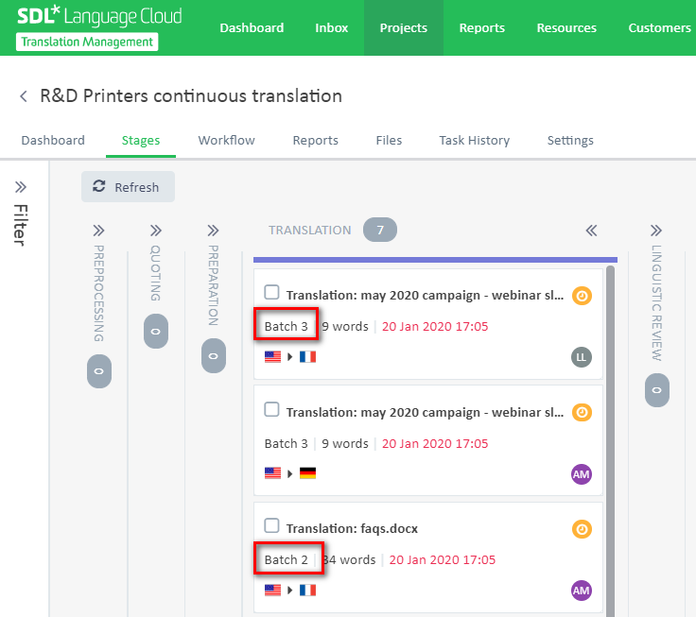This screenshot has height=617, width=696.
Task: Refresh the stages view
Action: coord(128,187)
